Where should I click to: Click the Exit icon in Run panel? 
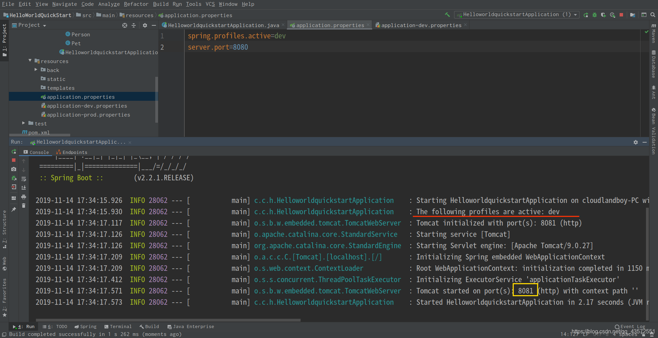[14, 187]
